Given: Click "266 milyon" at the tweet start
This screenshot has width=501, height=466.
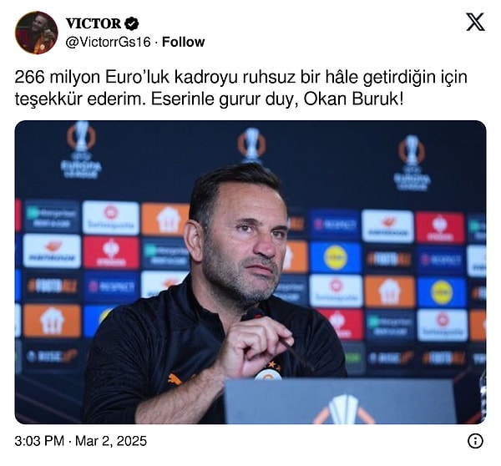Looking at the screenshot, I should tap(58, 77).
